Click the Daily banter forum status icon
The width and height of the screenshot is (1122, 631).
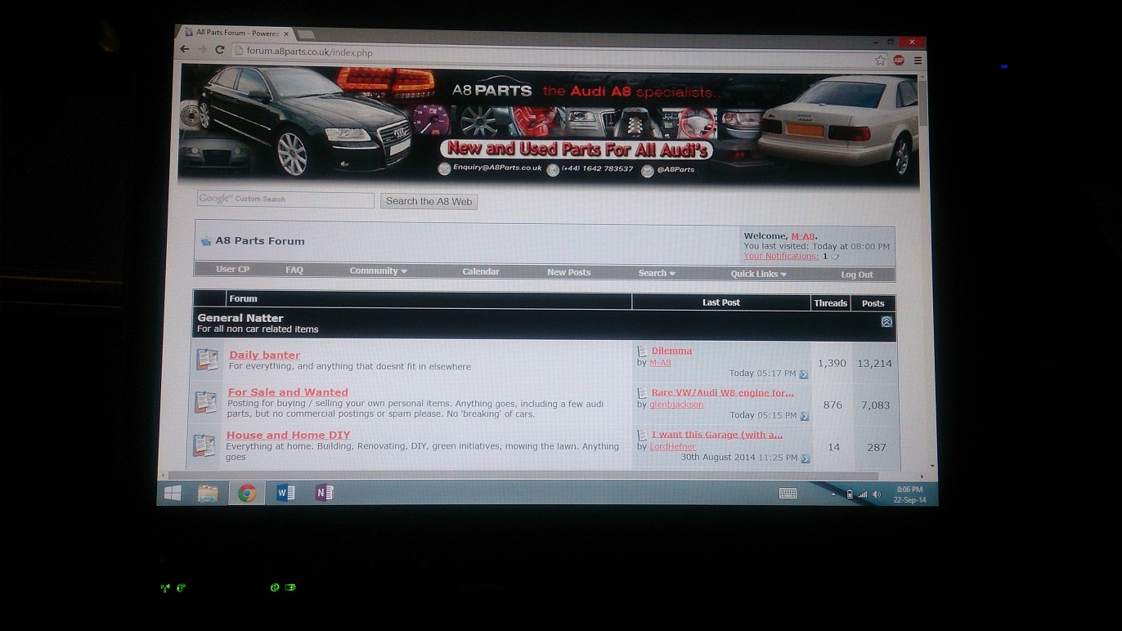click(x=207, y=360)
